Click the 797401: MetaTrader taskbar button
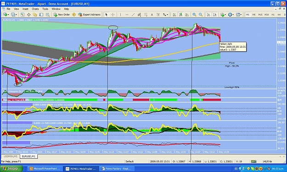Image resolution: width=287 pixels, height=172 pixels. (x=82, y=169)
